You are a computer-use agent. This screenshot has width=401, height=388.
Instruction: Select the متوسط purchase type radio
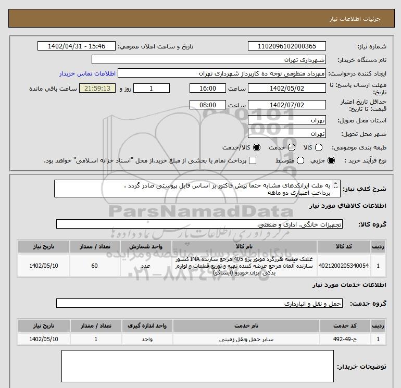pos(300,160)
